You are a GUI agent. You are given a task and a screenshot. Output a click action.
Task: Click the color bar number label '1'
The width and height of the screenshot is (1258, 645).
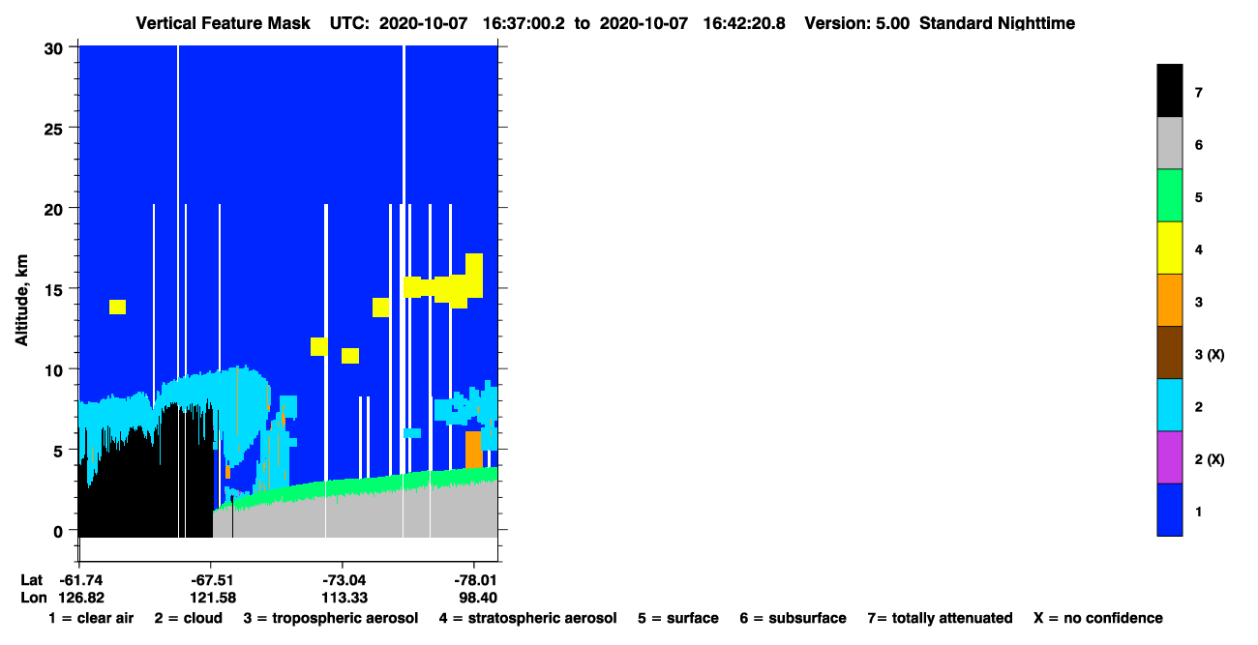click(x=1199, y=511)
